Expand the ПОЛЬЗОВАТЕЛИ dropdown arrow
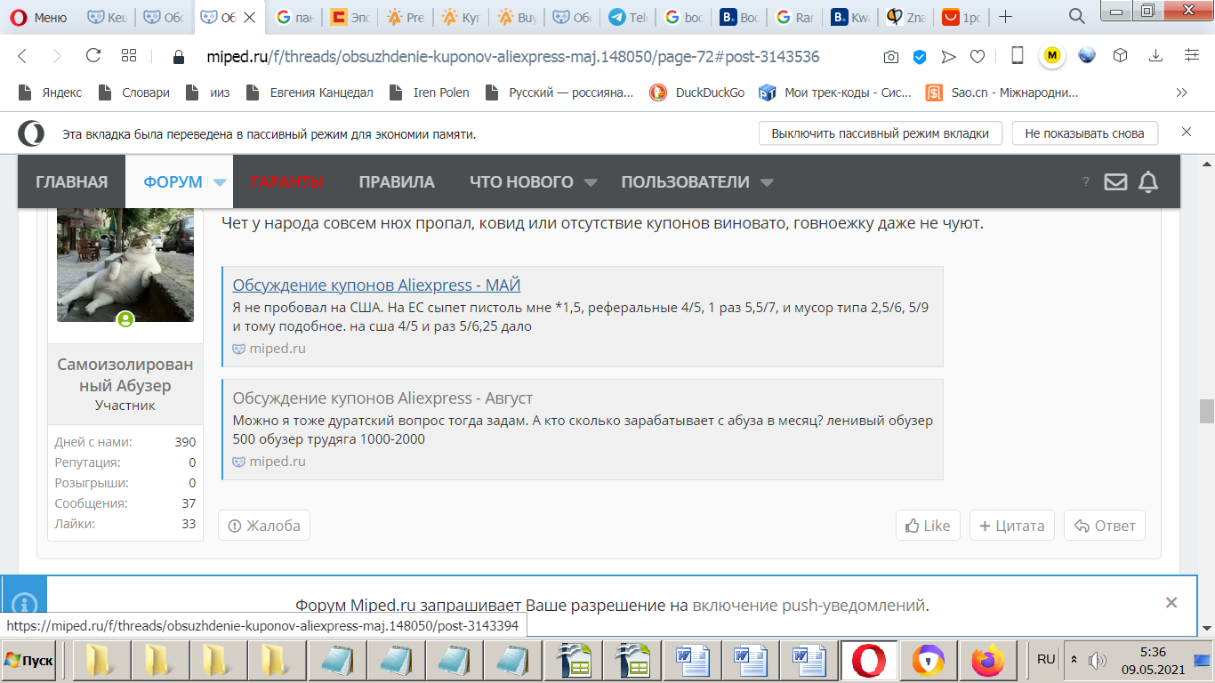Image resolution: width=1215 pixels, height=683 pixels. click(x=767, y=182)
